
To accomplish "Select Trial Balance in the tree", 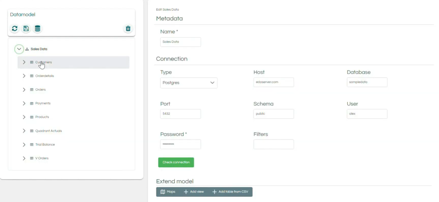I will [45, 144].
